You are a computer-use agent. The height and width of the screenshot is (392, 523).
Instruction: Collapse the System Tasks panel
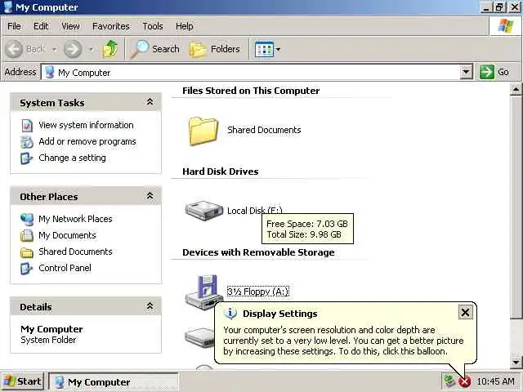point(150,101)
